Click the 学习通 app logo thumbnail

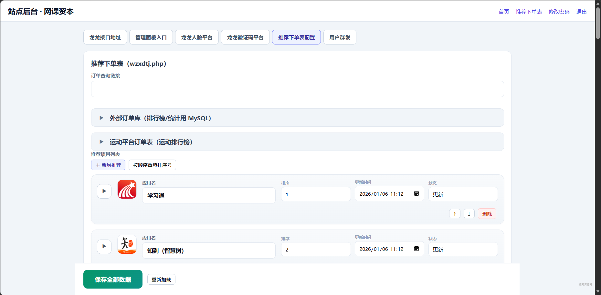[127, 189]
